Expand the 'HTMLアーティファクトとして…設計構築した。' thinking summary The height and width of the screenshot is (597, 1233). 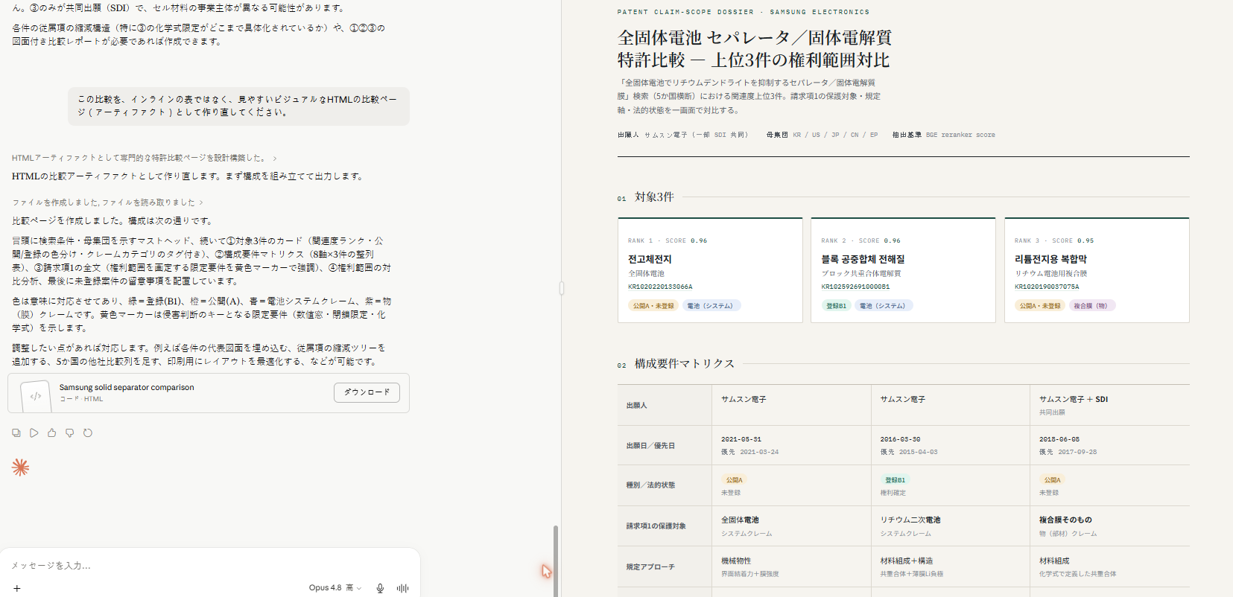145,158
